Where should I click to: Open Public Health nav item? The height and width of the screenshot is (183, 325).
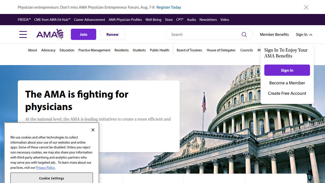point(159,50)
